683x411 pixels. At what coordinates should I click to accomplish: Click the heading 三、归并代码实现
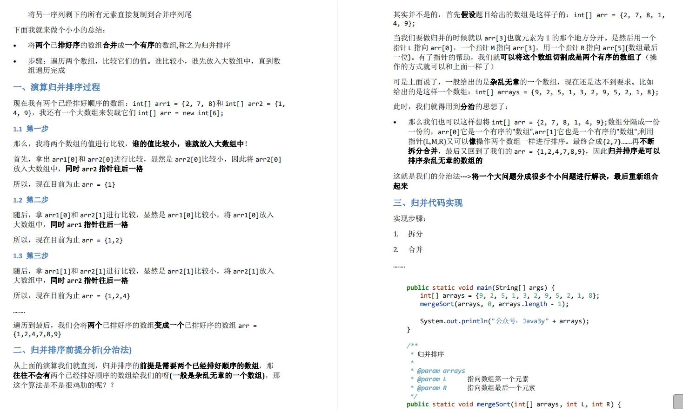[428, 203]
